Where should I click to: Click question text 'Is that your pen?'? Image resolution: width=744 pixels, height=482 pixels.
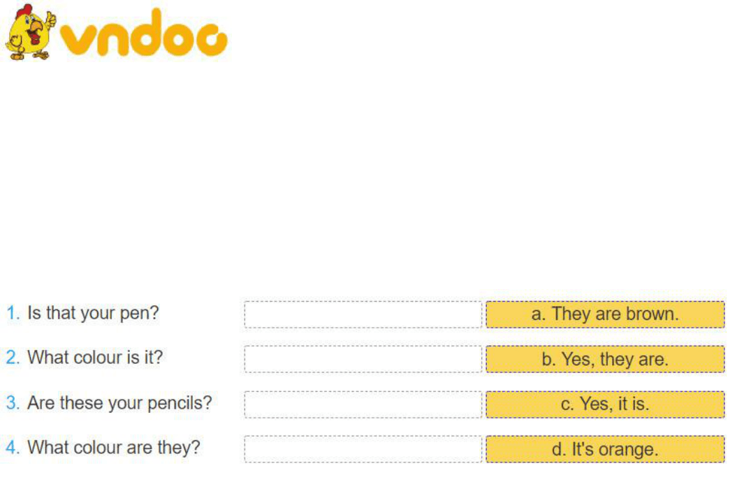93,313
